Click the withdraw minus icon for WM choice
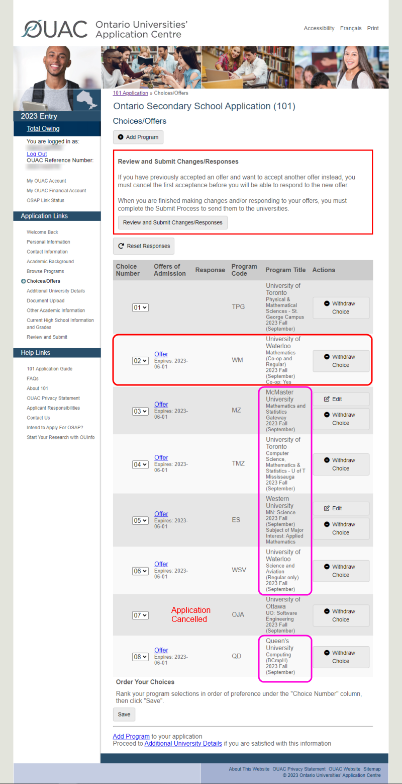 pyautogui.click(x=327, y=357)
